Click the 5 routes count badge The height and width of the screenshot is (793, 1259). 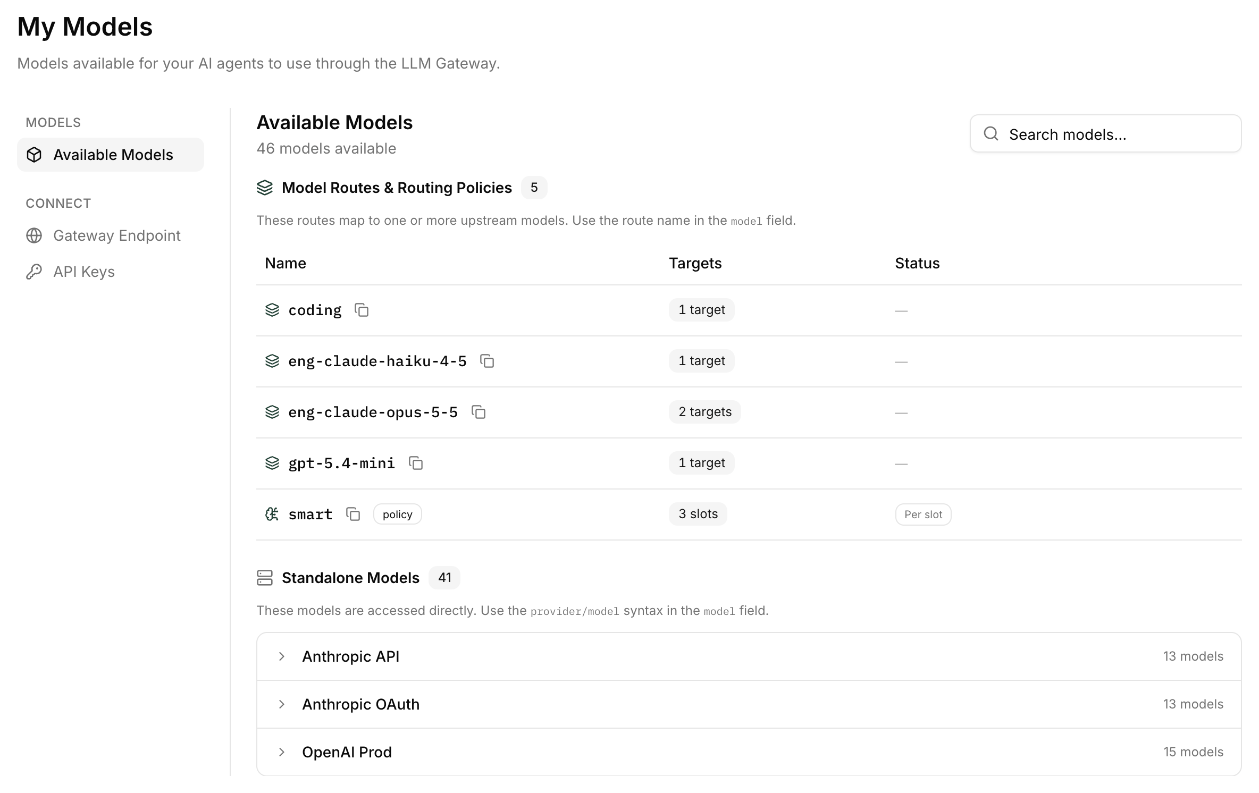[x=534, y=188]
